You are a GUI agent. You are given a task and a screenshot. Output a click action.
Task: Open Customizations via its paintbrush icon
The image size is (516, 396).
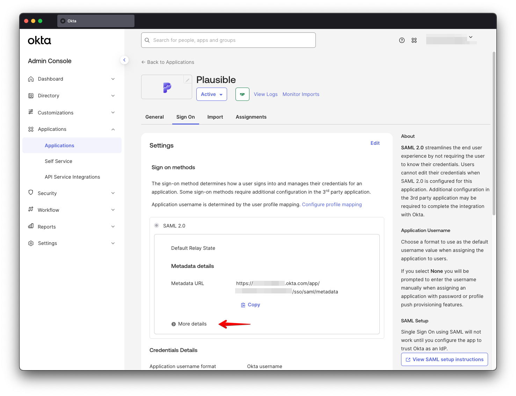click(x=31, y=112)
